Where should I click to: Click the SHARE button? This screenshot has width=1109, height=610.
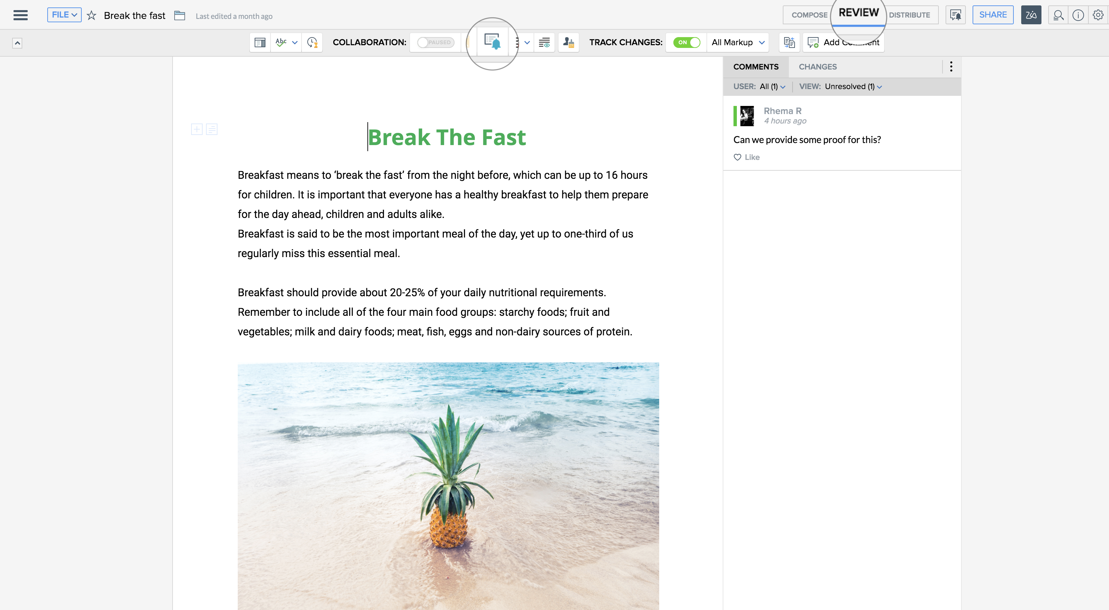pyautogui.click(x=993, y=15)
